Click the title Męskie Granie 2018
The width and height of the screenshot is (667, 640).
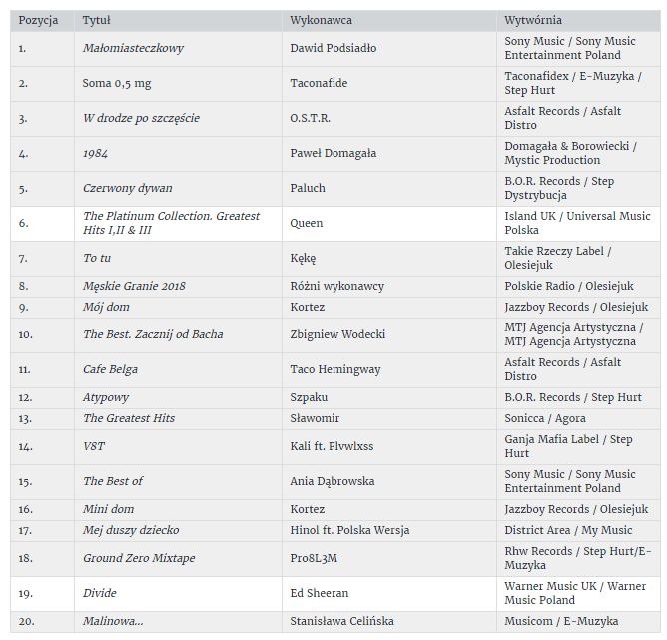(134, 286)
